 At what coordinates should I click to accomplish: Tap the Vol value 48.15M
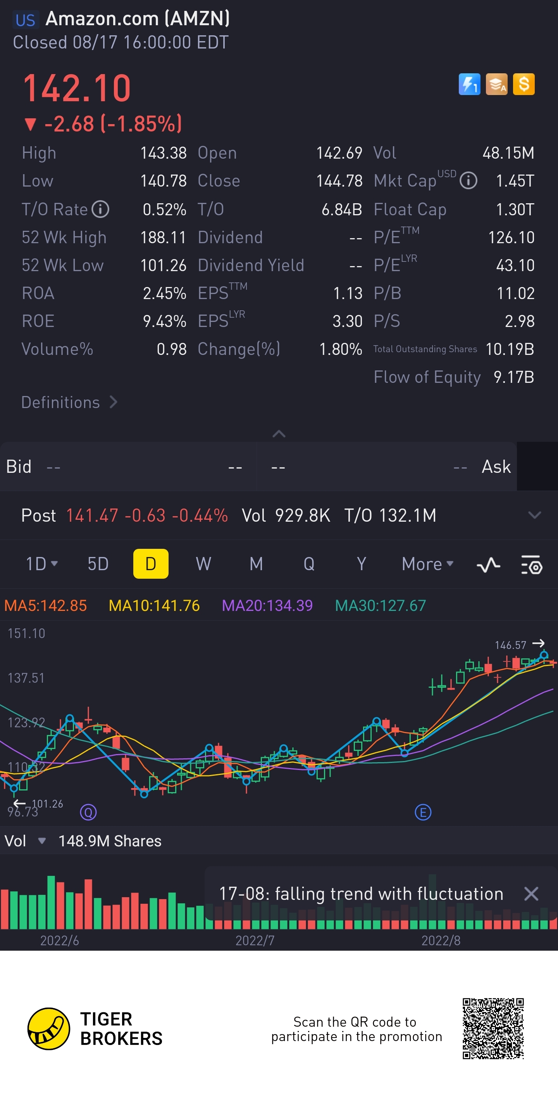pos(508,153)
